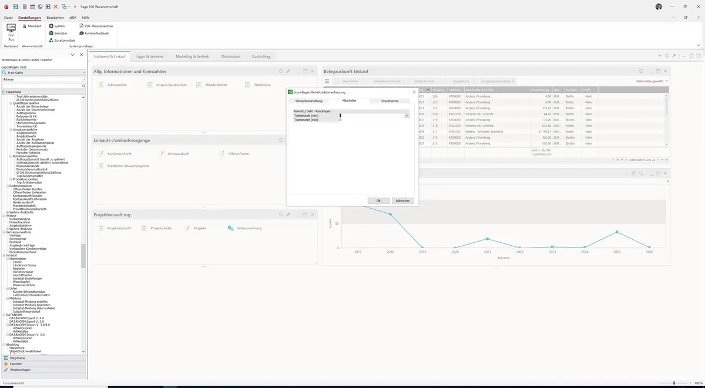This screenshot has width=705, height=388.
Task: Open System settings in the ribbon
Action: tap(56, 26)
